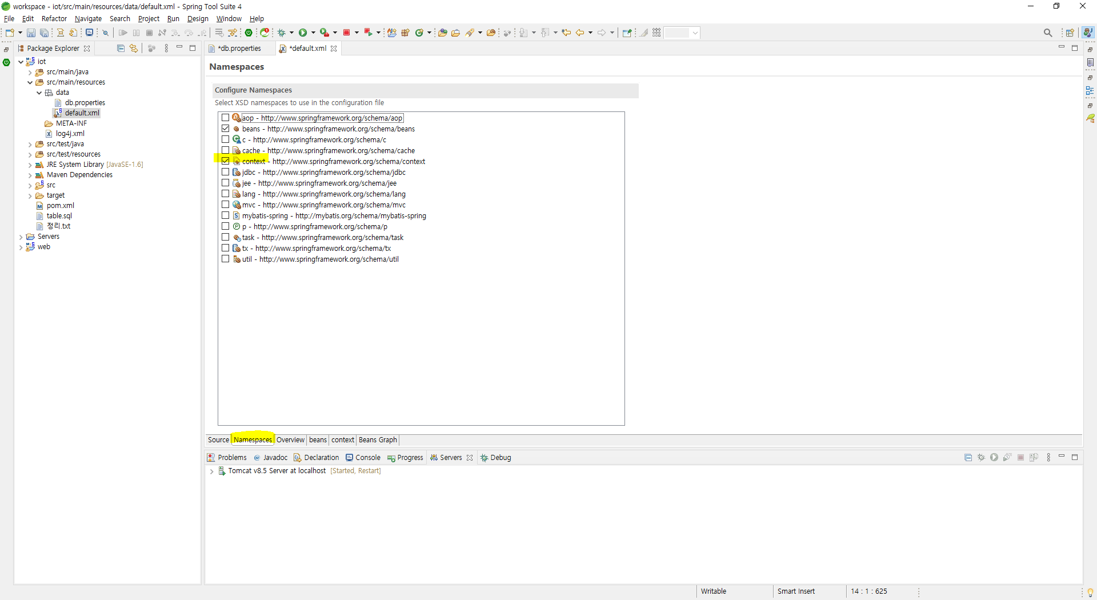Viewport: 1097px width, 600px height.
Task: Expand the Servers project node
Action: [x=21, y=237]
